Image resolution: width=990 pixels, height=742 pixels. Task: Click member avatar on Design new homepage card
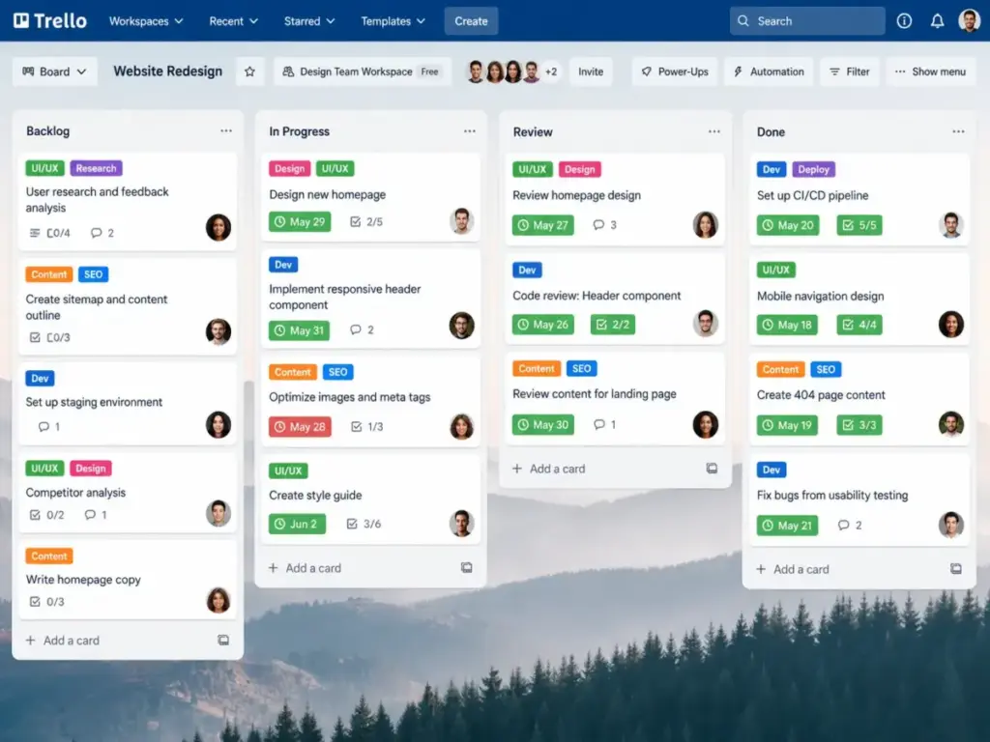pyautogui.click(x=461, y=221)
